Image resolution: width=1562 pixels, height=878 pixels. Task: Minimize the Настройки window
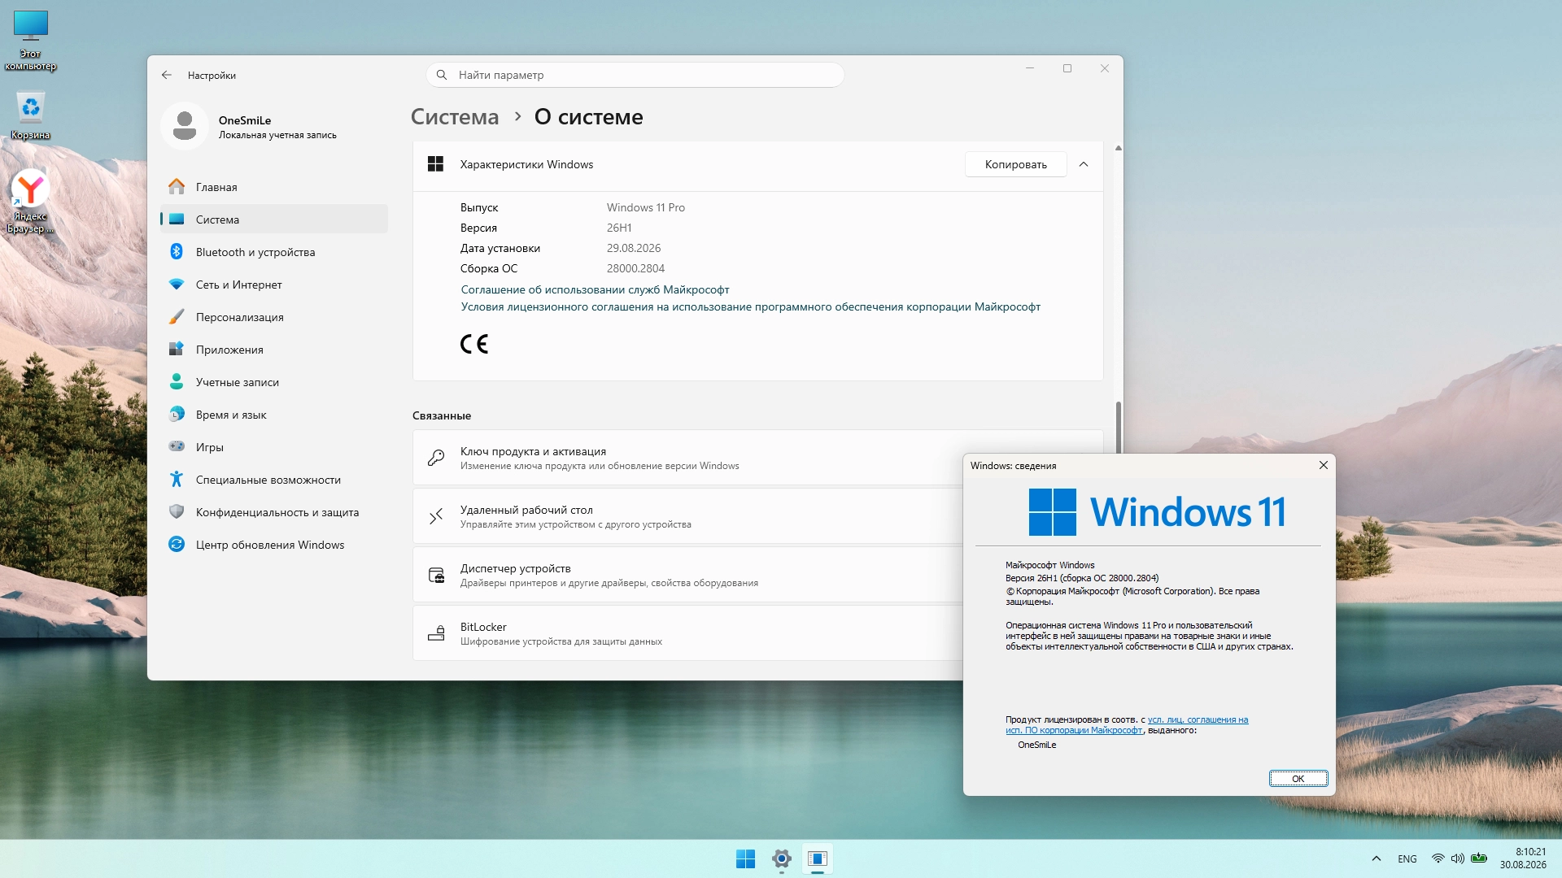point(1030,68)
